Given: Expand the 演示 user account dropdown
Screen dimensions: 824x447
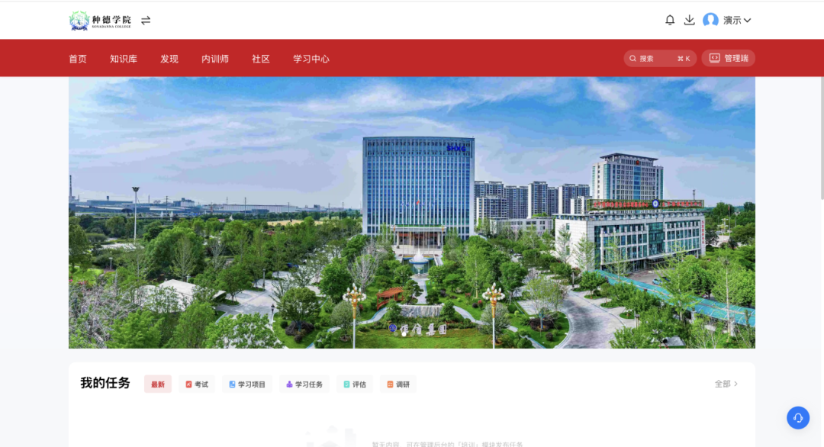Looking at the screenshot, I should point(737,21).
